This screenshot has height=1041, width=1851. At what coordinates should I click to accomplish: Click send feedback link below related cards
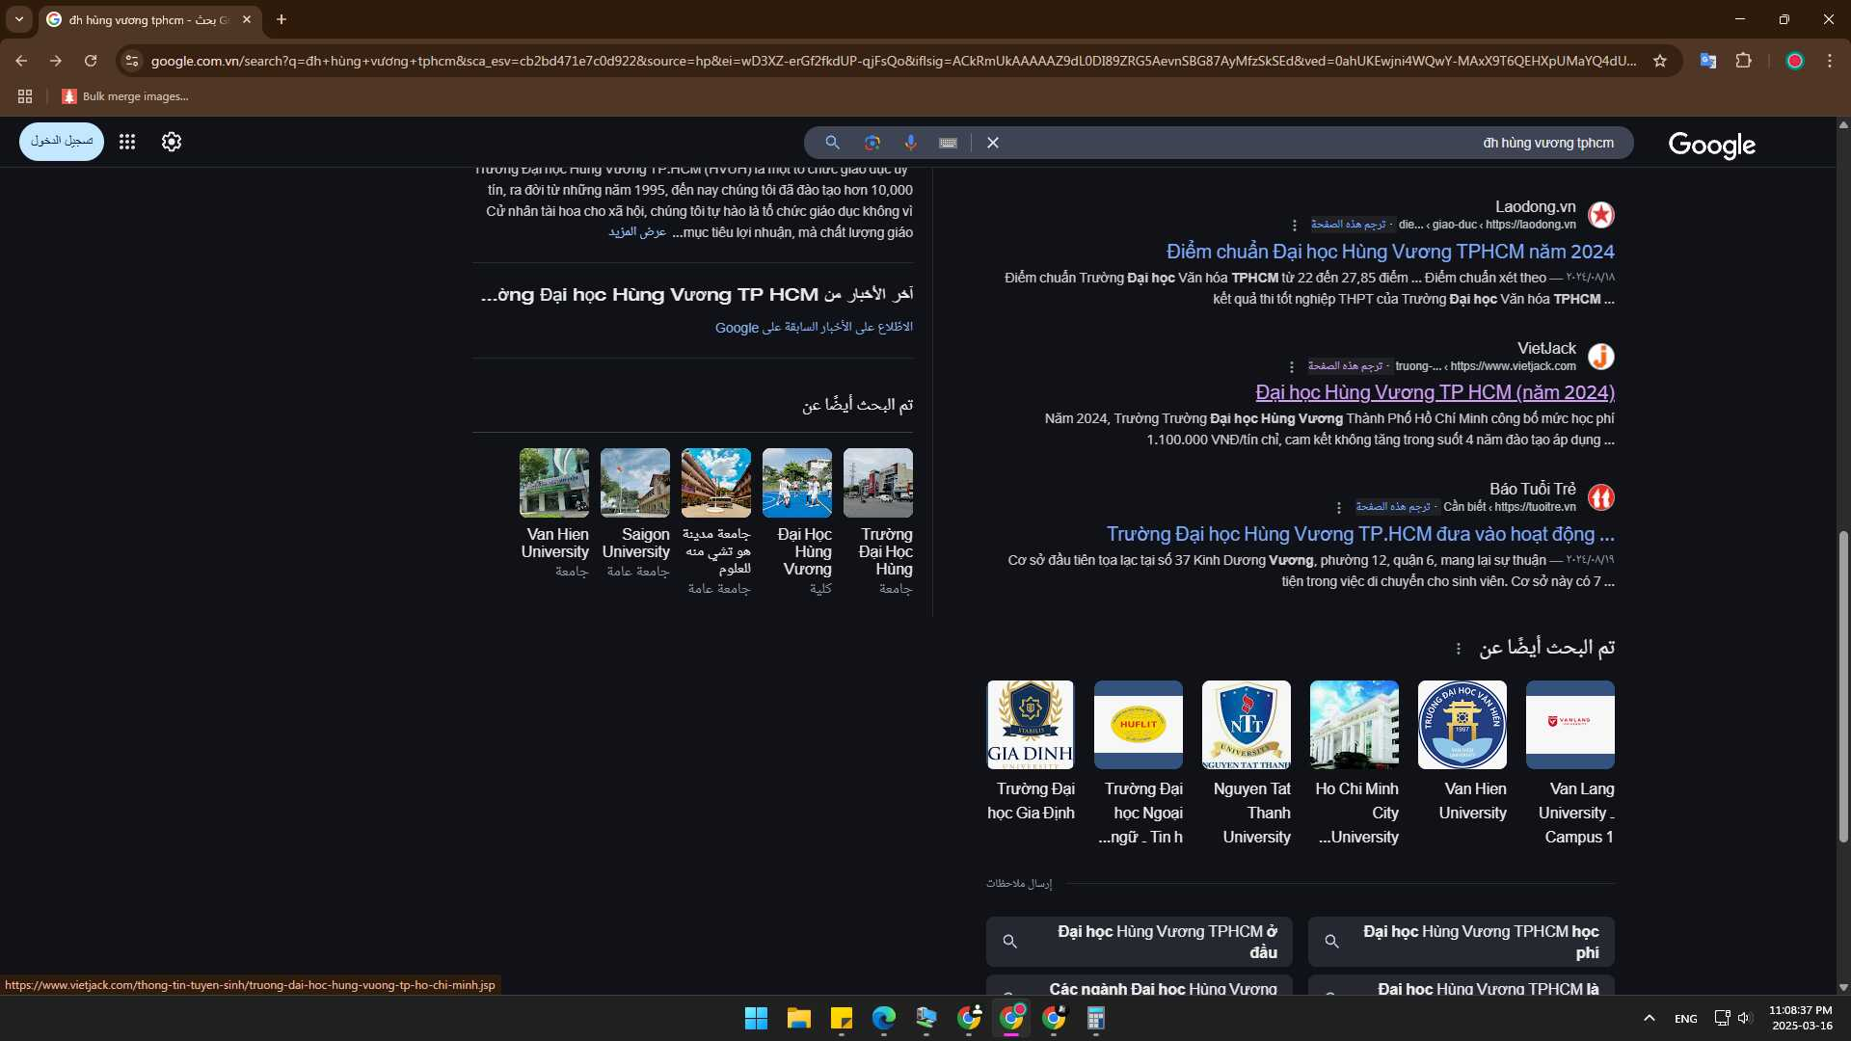pyautogui.click(x=1019, y=884)
